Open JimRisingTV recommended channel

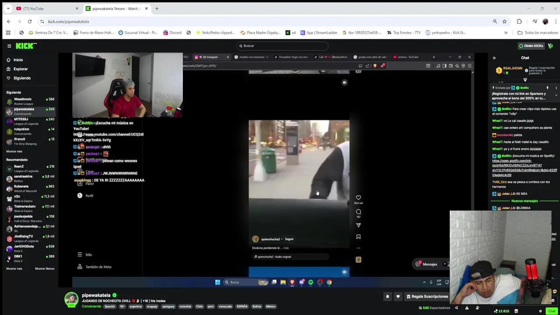click(x=31, y=238)
